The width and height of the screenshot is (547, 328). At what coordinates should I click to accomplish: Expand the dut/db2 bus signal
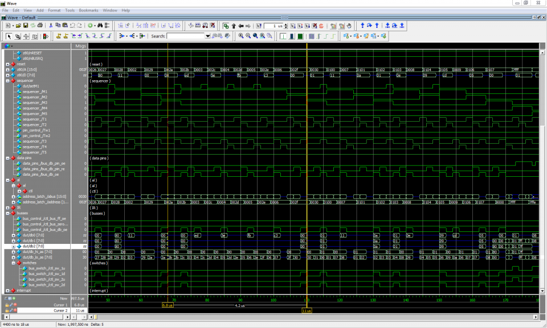click(13, 246)
